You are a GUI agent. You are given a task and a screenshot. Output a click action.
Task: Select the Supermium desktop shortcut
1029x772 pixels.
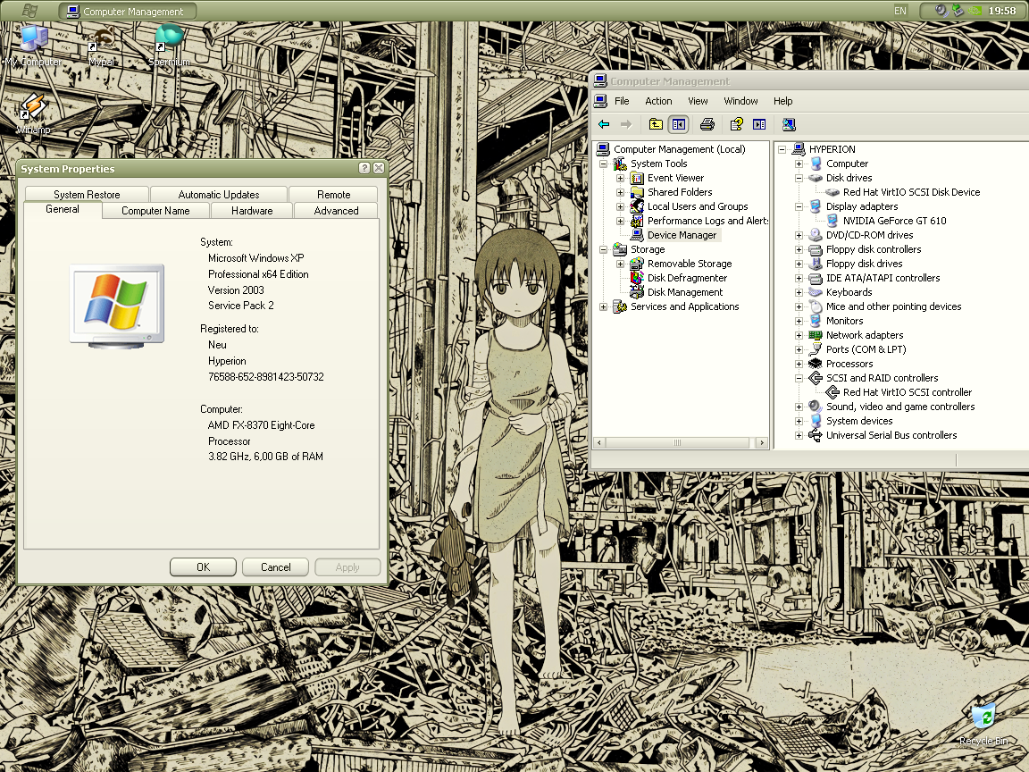tap(170, 46)
